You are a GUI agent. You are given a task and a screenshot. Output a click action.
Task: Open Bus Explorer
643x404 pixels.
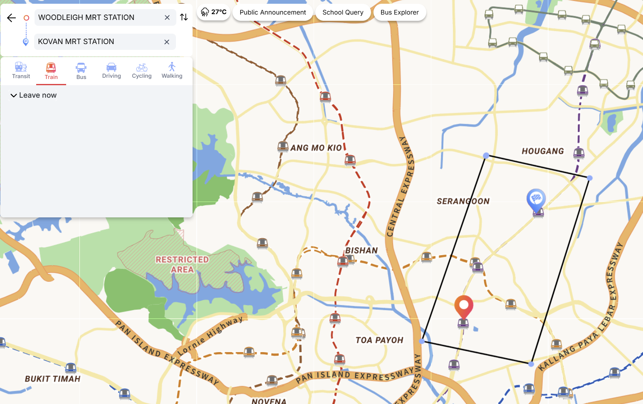tap(400, 12)
